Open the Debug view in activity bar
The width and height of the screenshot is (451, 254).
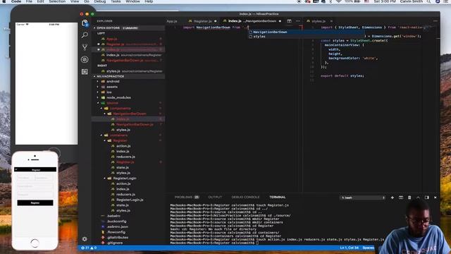coord(85,59)
